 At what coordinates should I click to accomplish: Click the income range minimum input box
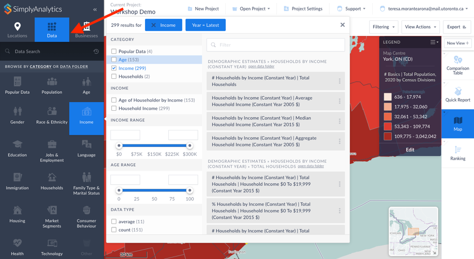125,135
